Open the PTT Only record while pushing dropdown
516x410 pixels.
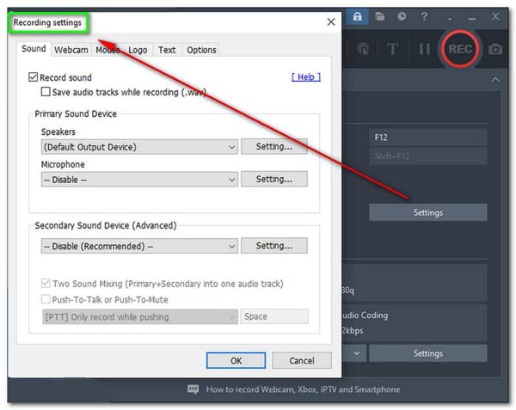point(140,317)
